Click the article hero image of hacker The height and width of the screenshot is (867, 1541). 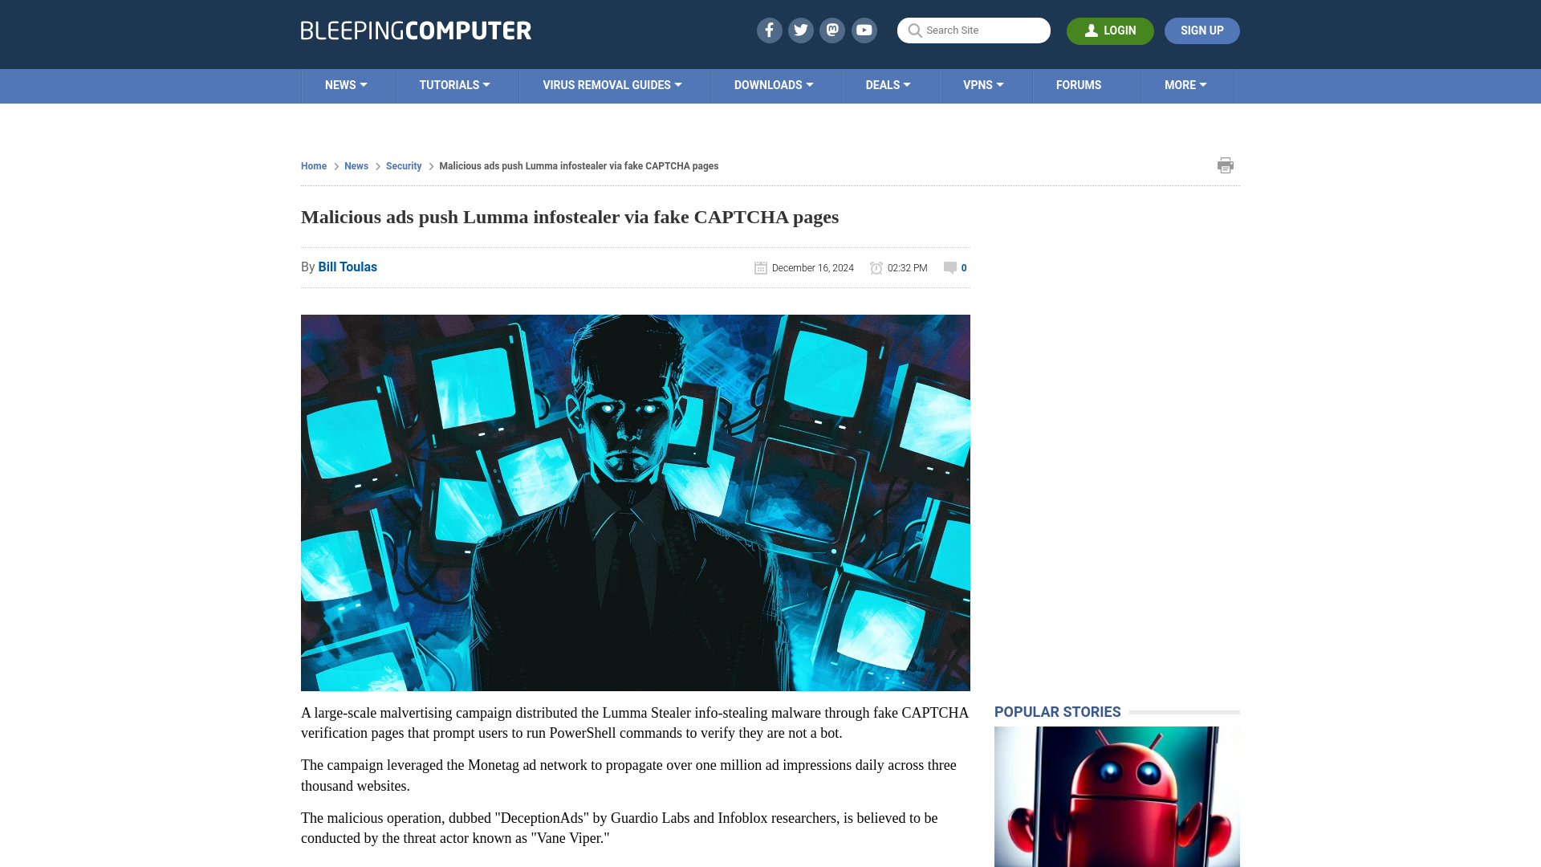click(636, 503)
